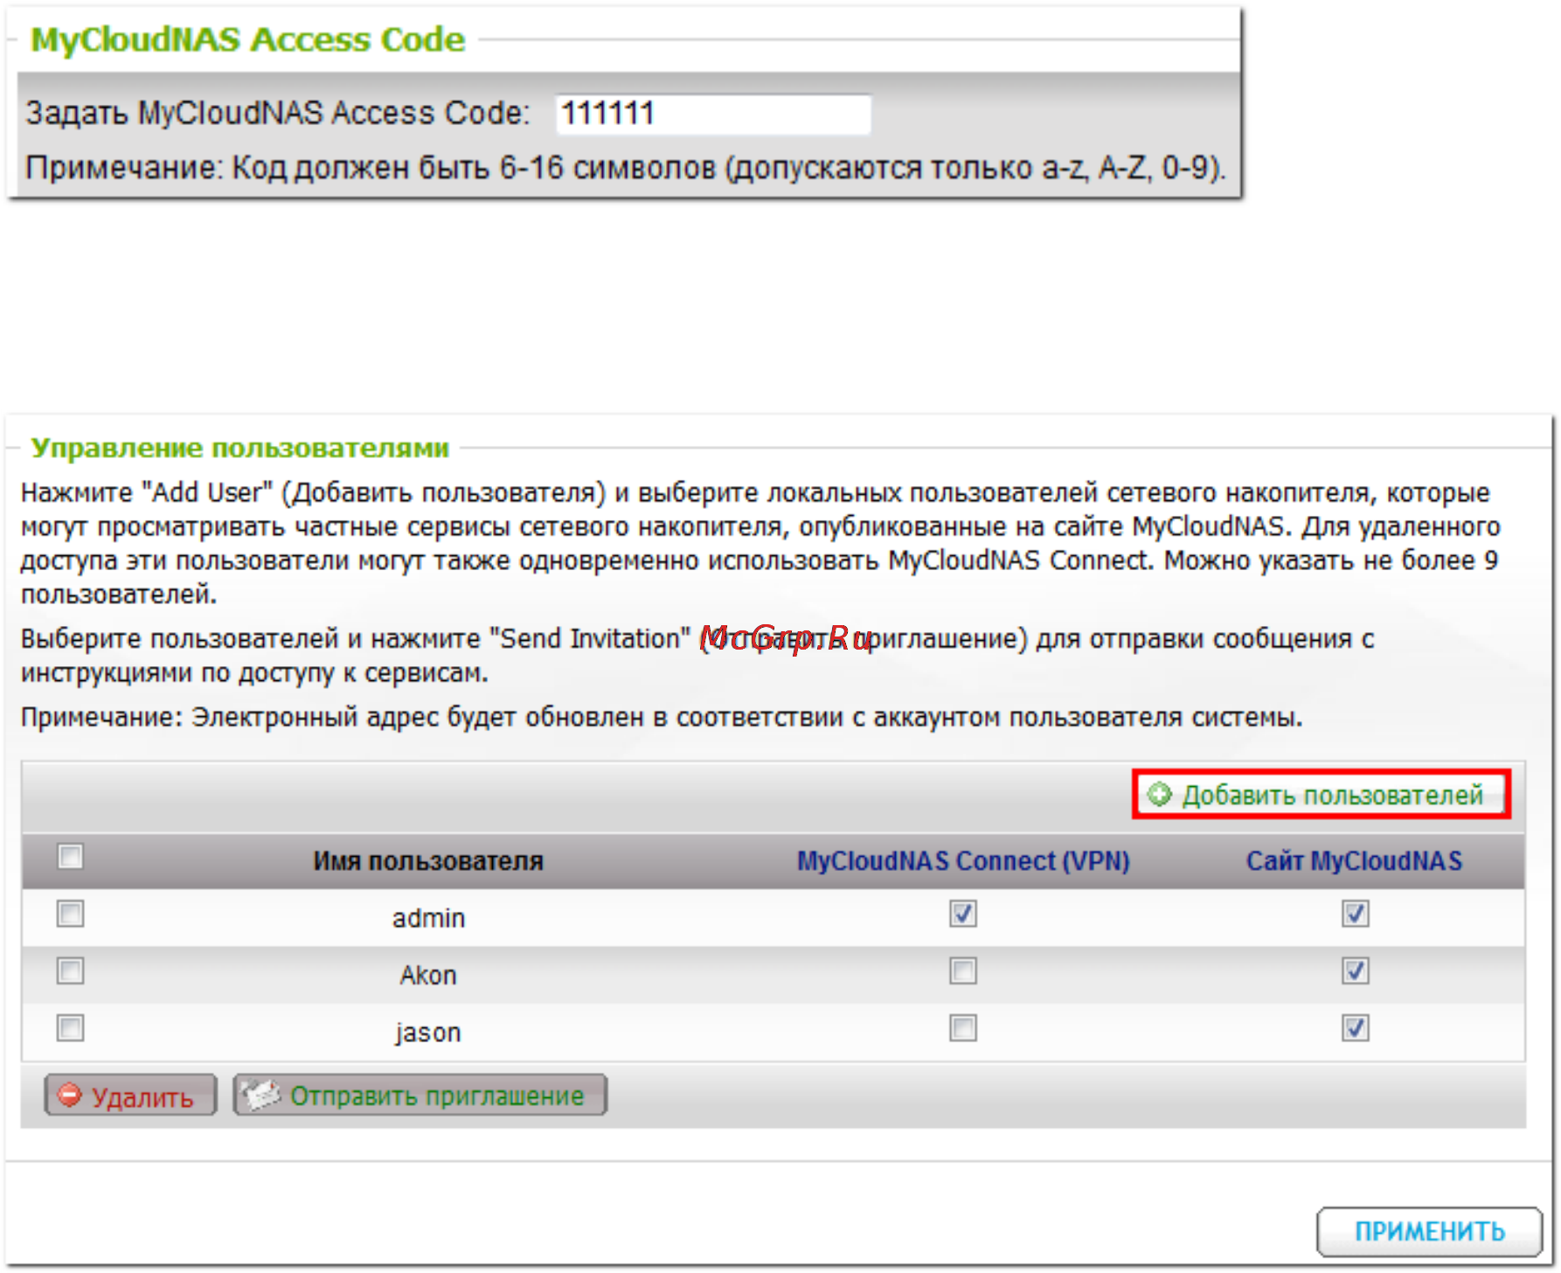Screen dimensions: 1561x1273
Task: Toggle the select-all checkbox in the table header
Action: (70, 856)
